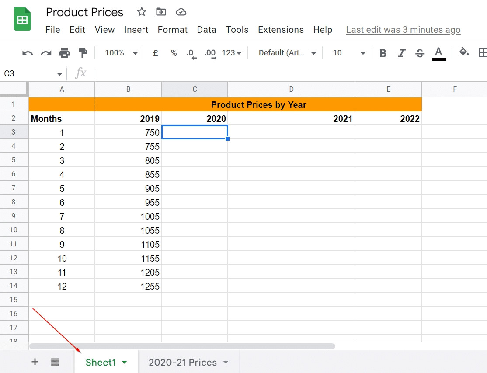Open the Insert menu
The image size is (487, 373).
coord(136,30)
